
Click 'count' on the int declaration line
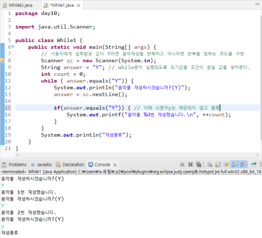pyautogui.click(x=62, y=74)
